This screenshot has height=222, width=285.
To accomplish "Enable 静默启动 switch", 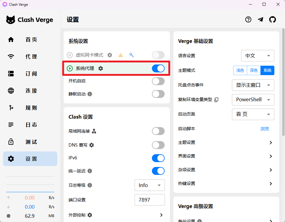I will [158, 94].
